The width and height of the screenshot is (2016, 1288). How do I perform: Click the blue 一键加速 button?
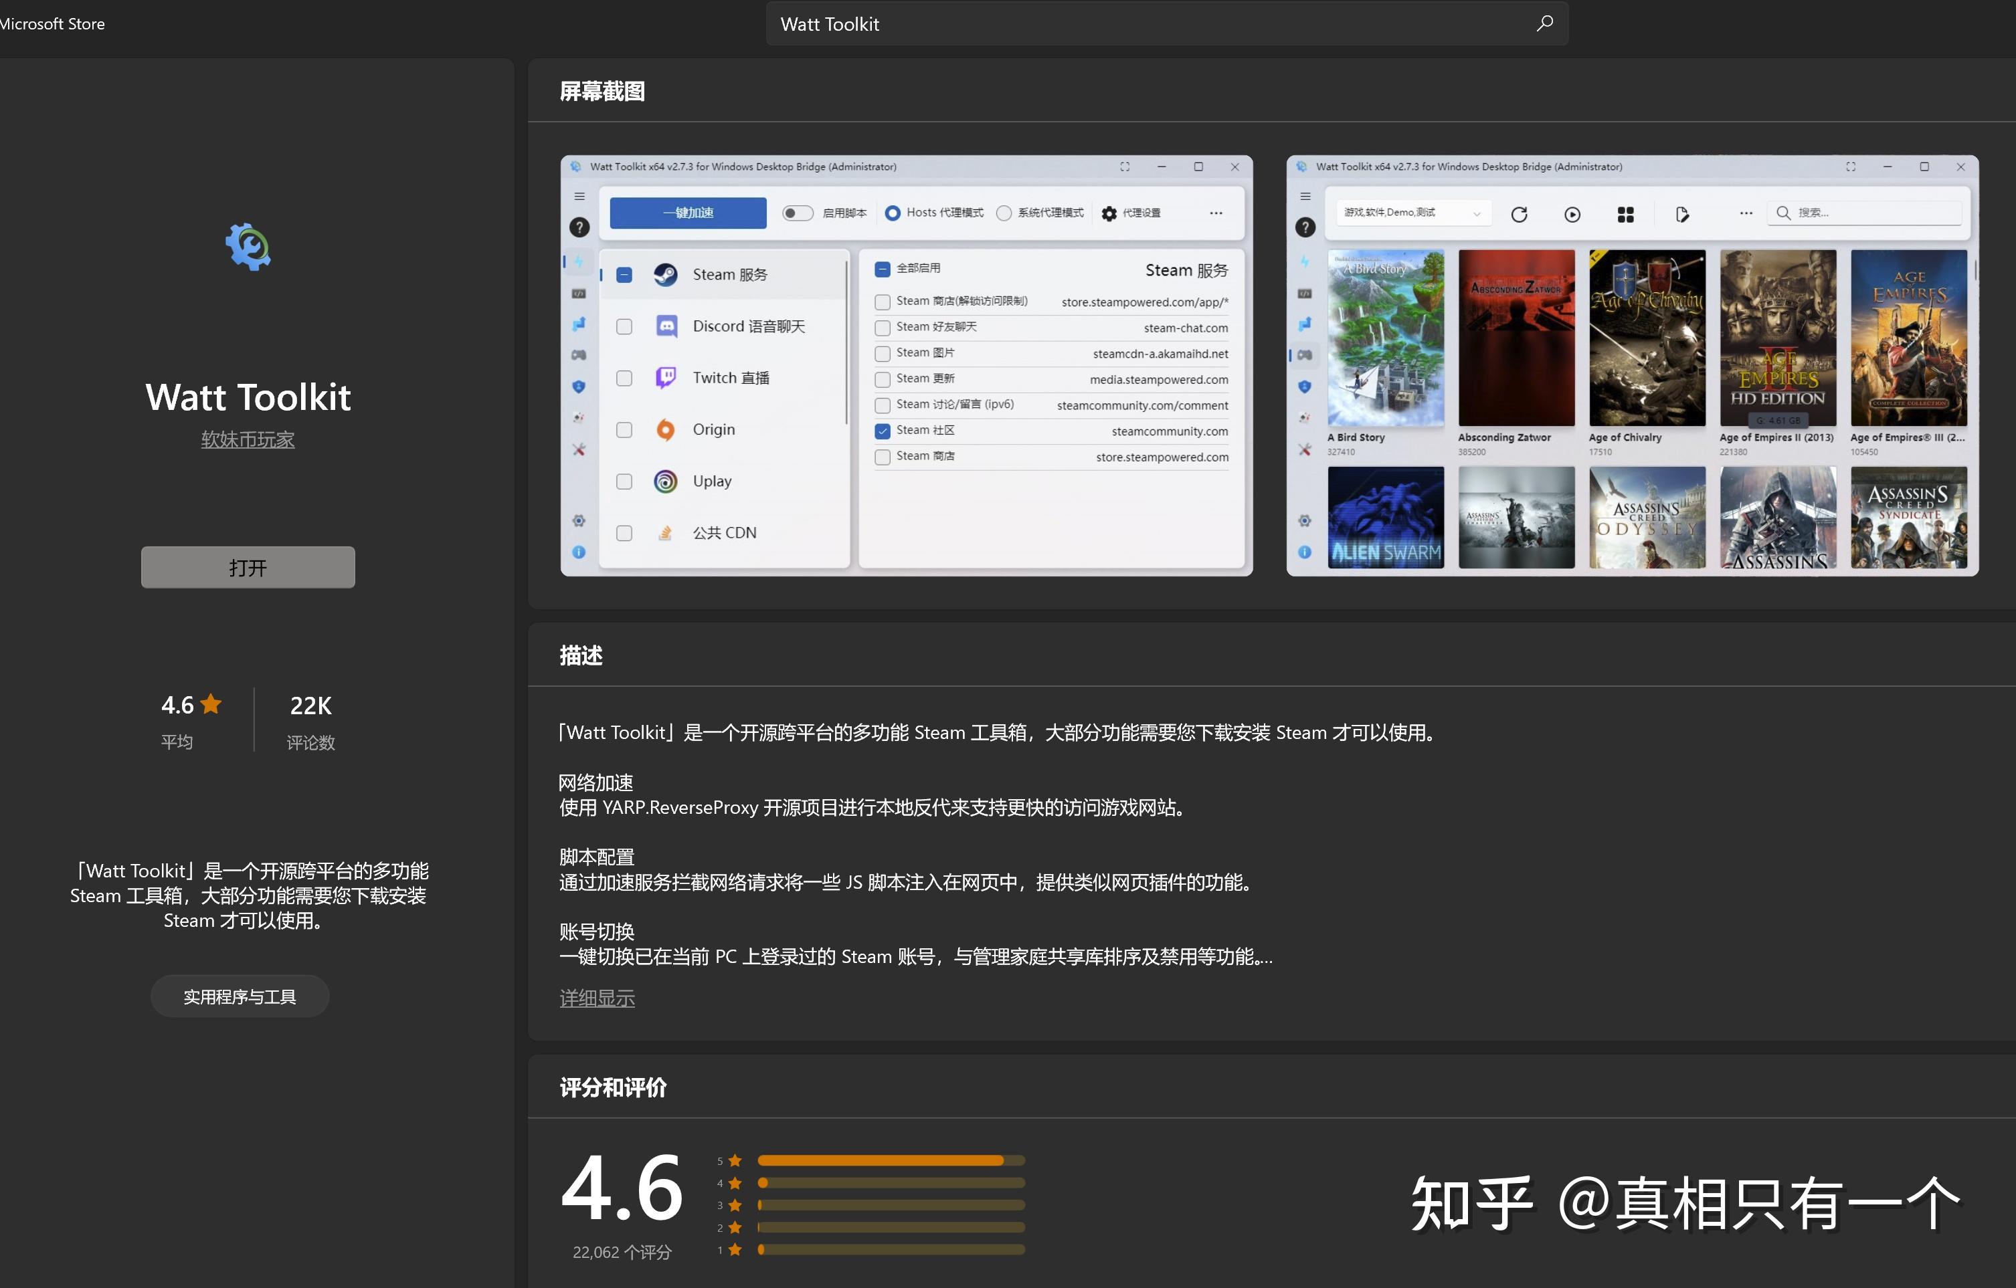[689, 213]
